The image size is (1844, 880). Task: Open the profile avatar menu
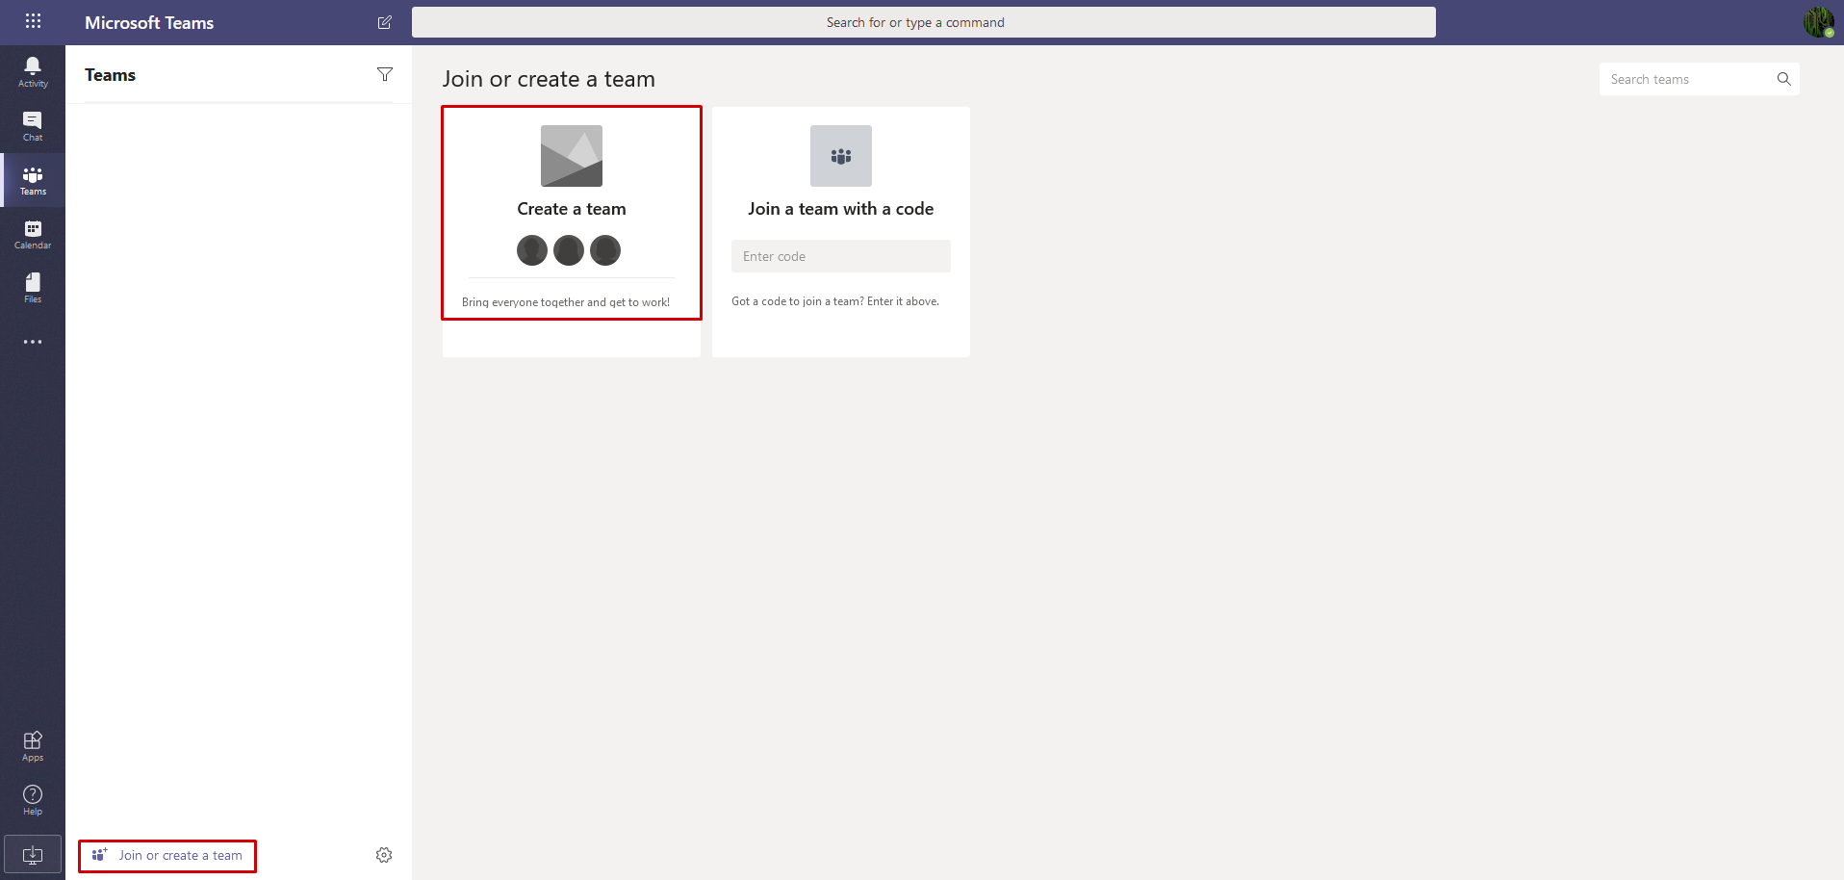coord(1817,22)
